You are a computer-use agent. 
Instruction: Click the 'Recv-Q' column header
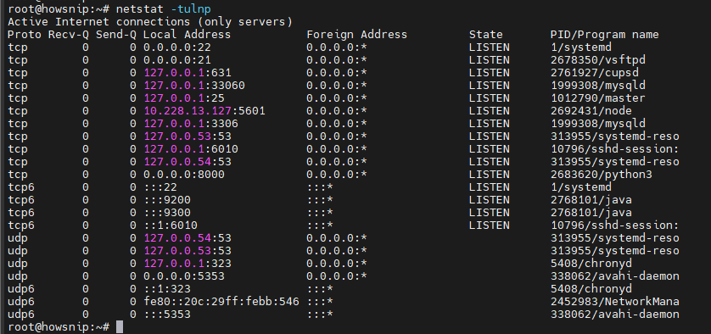(69, 35)
